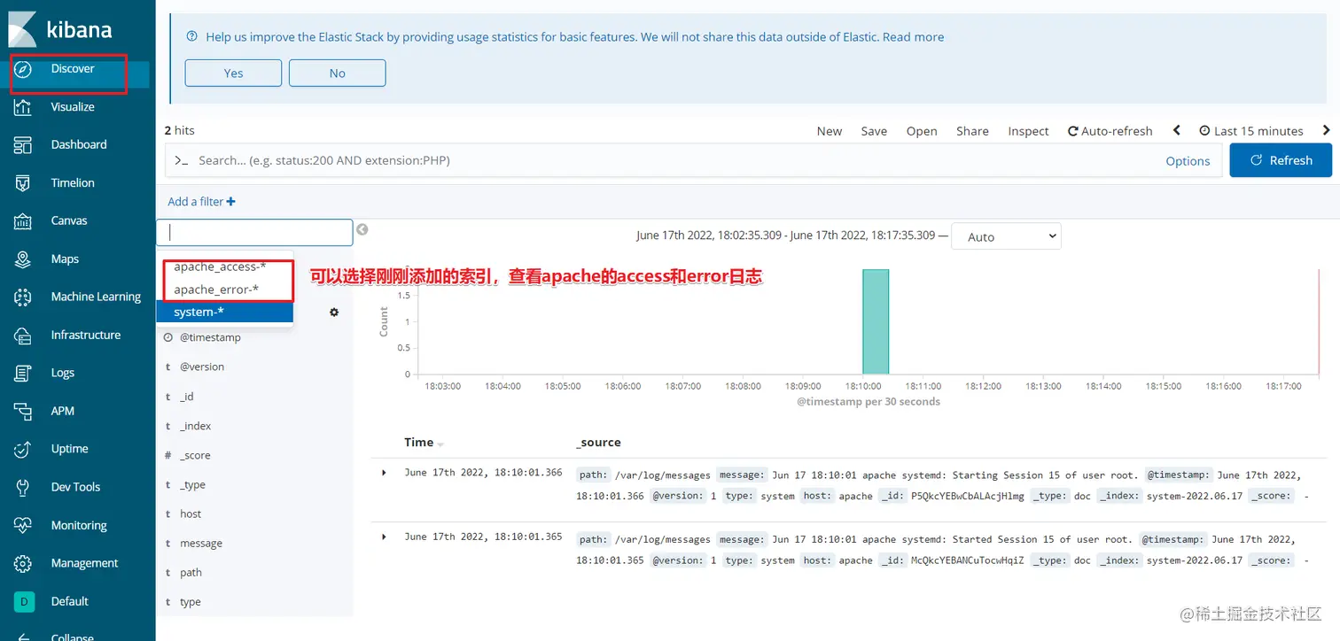
Task: Click the _source column header
Action: [598, 443]
